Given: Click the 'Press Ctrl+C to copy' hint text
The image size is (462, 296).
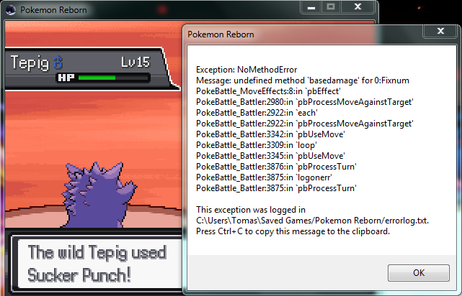Looking at the screenshot, I should click(293, 231).
